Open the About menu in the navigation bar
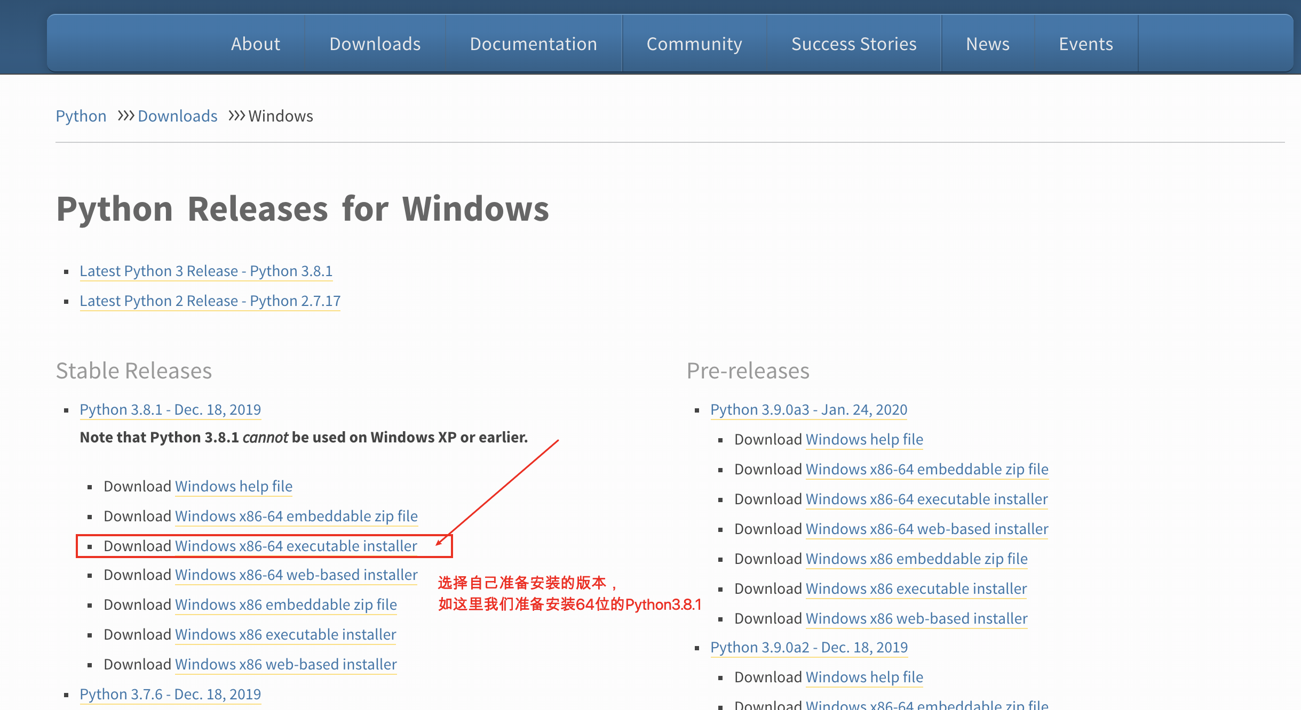 (255, 44)
